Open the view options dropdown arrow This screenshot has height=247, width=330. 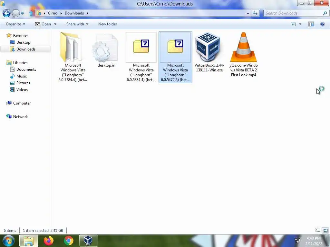[x=300, y=24]
